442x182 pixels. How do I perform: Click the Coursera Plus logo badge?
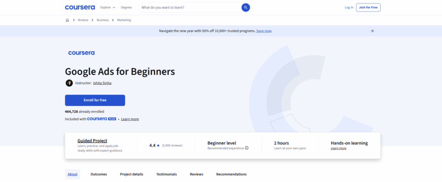click(x=101, y=119)
